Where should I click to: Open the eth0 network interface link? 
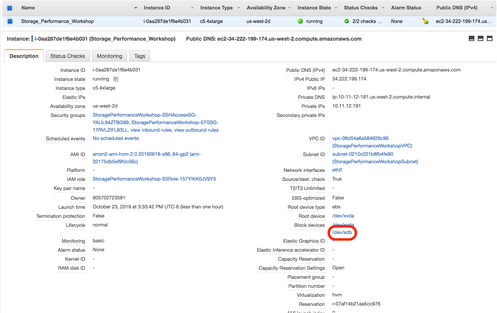(x=337, y=170)
